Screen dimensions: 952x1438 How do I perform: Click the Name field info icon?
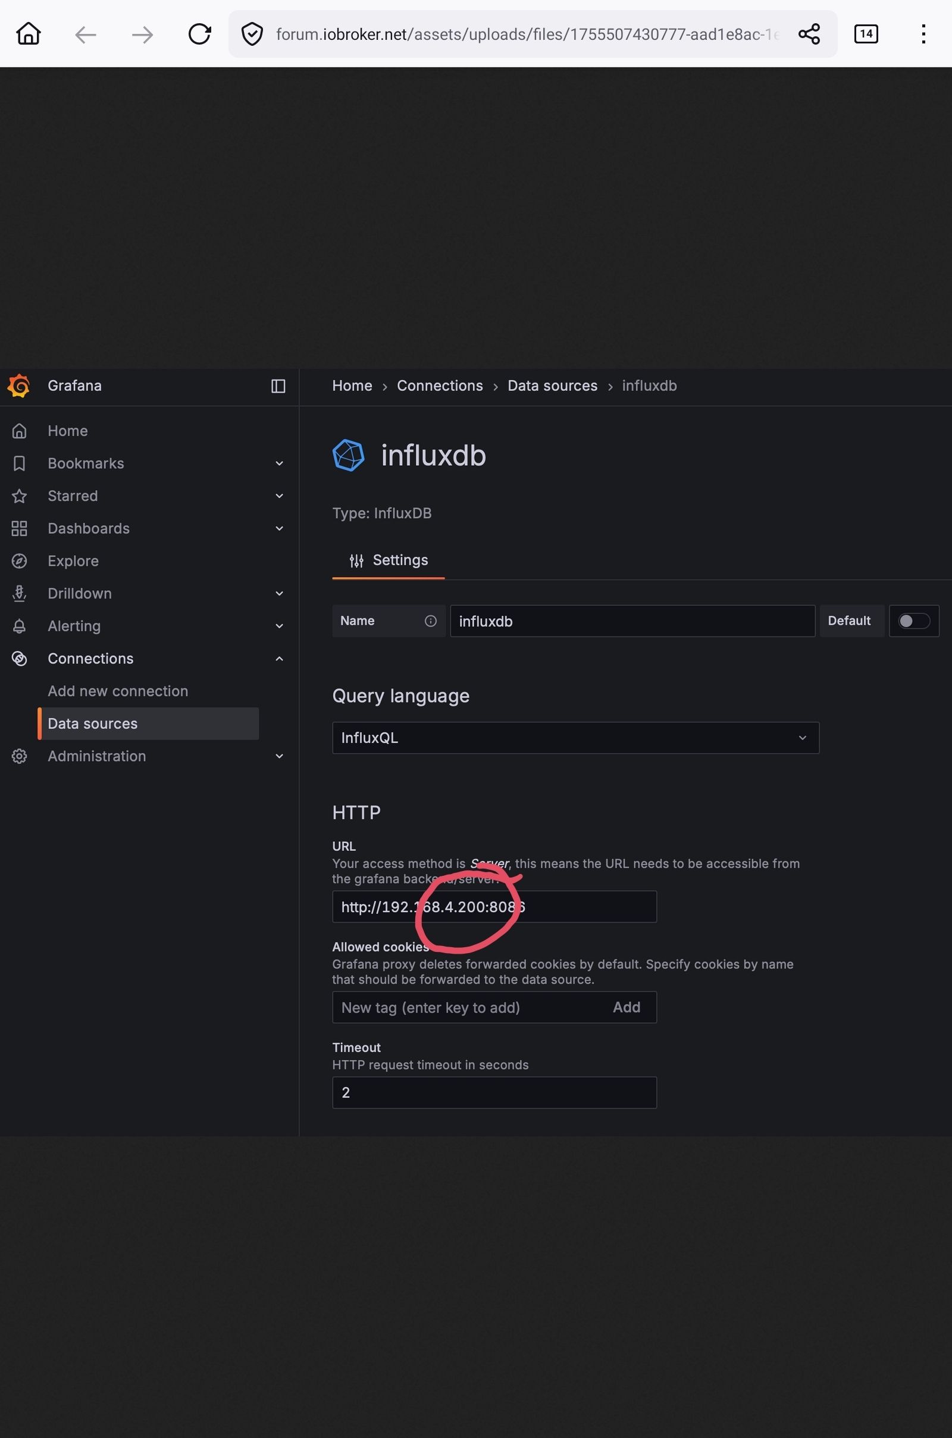430,621
